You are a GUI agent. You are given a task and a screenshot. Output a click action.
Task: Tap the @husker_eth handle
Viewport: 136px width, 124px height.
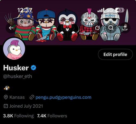[x=18, y=76]
